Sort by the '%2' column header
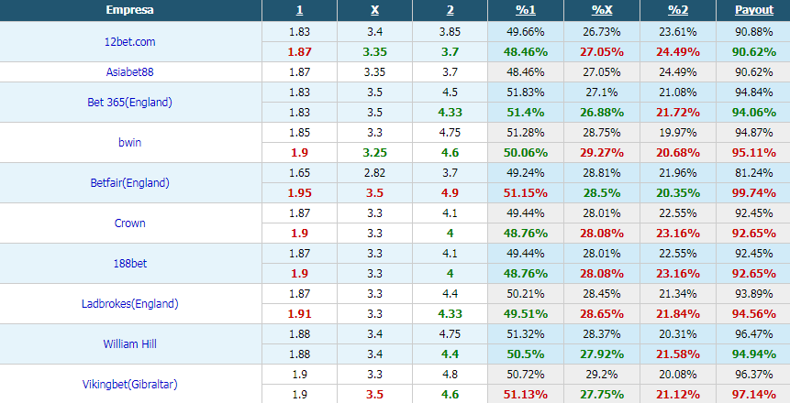Screen dimensions: 790x403 coord(678,10)
